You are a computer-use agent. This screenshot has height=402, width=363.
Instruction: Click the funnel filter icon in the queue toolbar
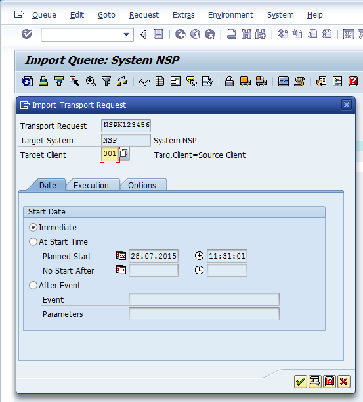pyautogui.click(x=106, y=82)
